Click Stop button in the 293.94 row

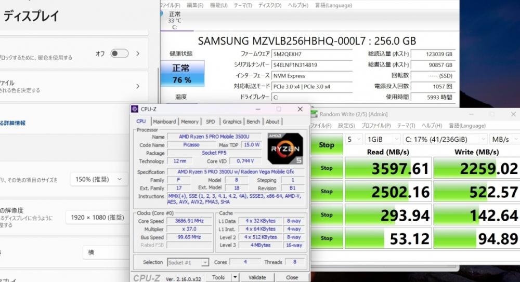click(x=327, y=214)
